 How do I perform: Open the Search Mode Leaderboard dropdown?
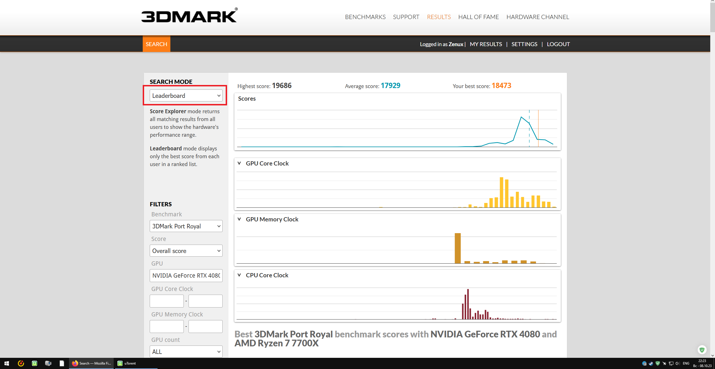[x=186, y=96]
